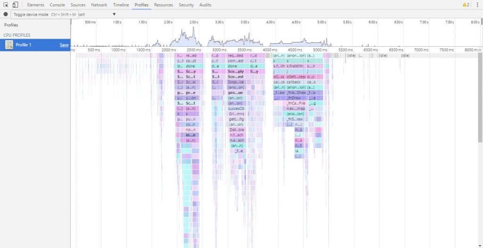Switch to the Audits tab
Screen dimensions: 483x248
pyautogui.click(x=205, y=5)
